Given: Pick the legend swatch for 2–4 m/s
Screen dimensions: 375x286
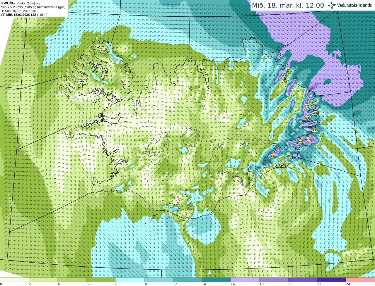Looking at the screenshot, I should 43,280.
